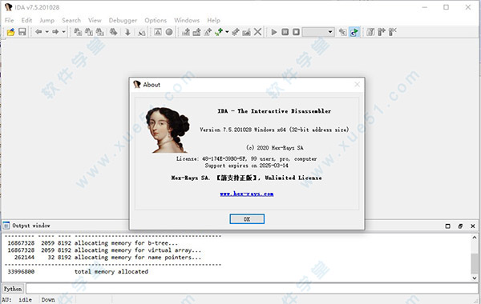Click the IDA application icon in the title bar

click(8, 7)
